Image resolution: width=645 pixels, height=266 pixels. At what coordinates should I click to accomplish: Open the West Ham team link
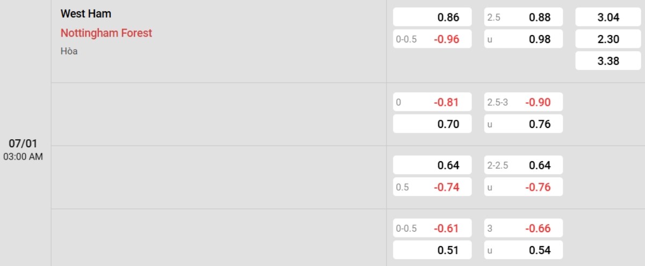coord(86,14)
